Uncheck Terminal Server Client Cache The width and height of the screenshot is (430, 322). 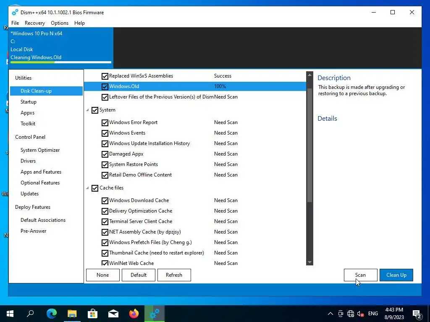point(105,221)
